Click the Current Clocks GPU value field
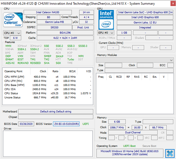The image size is (176, 159). pyautogui.click(x=113, y=47)
